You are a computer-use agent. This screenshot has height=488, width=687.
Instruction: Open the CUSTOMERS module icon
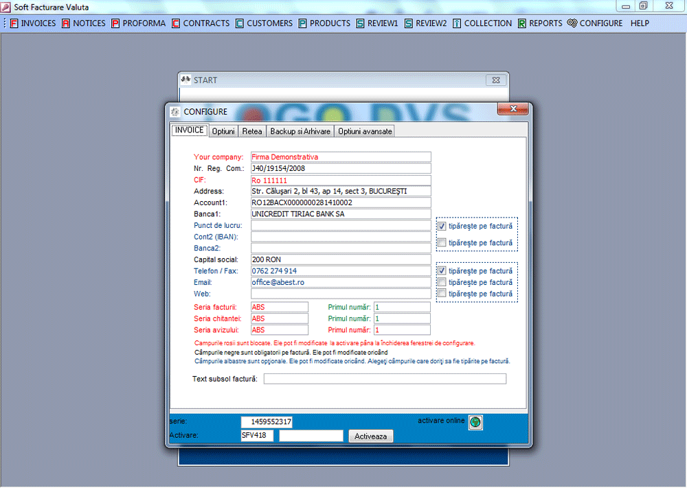(x=240, y=23)
